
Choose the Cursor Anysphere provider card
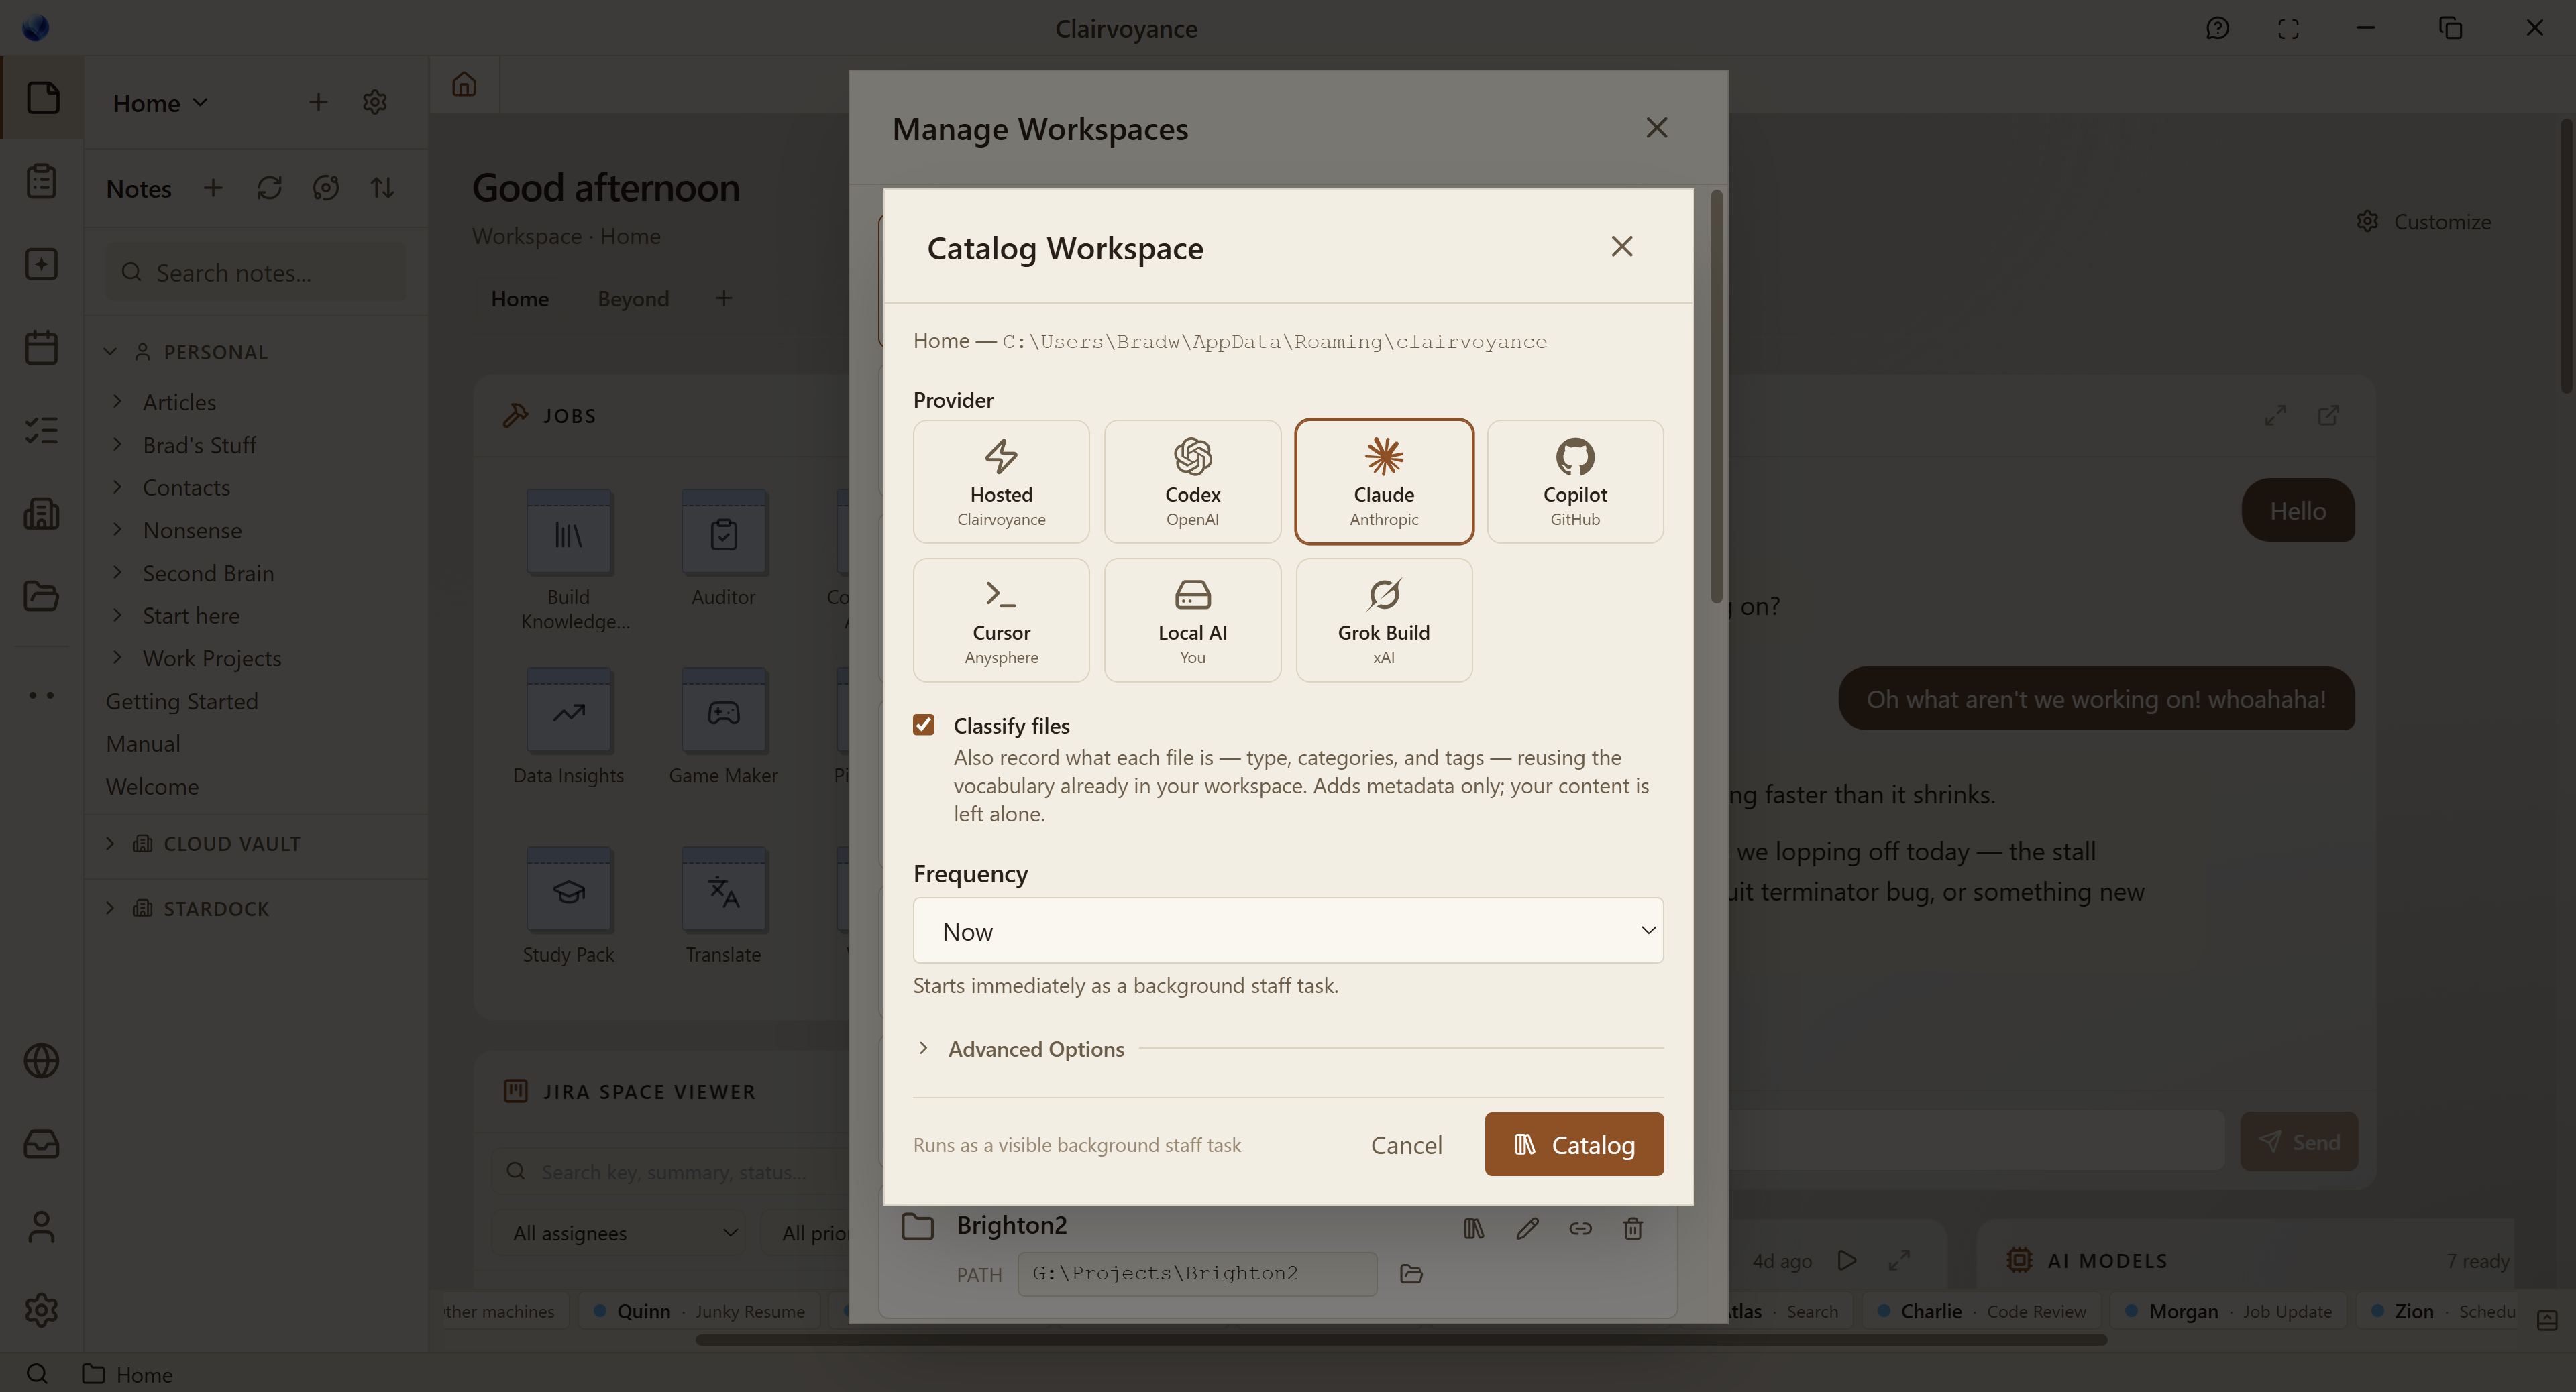coord(1001,620)
